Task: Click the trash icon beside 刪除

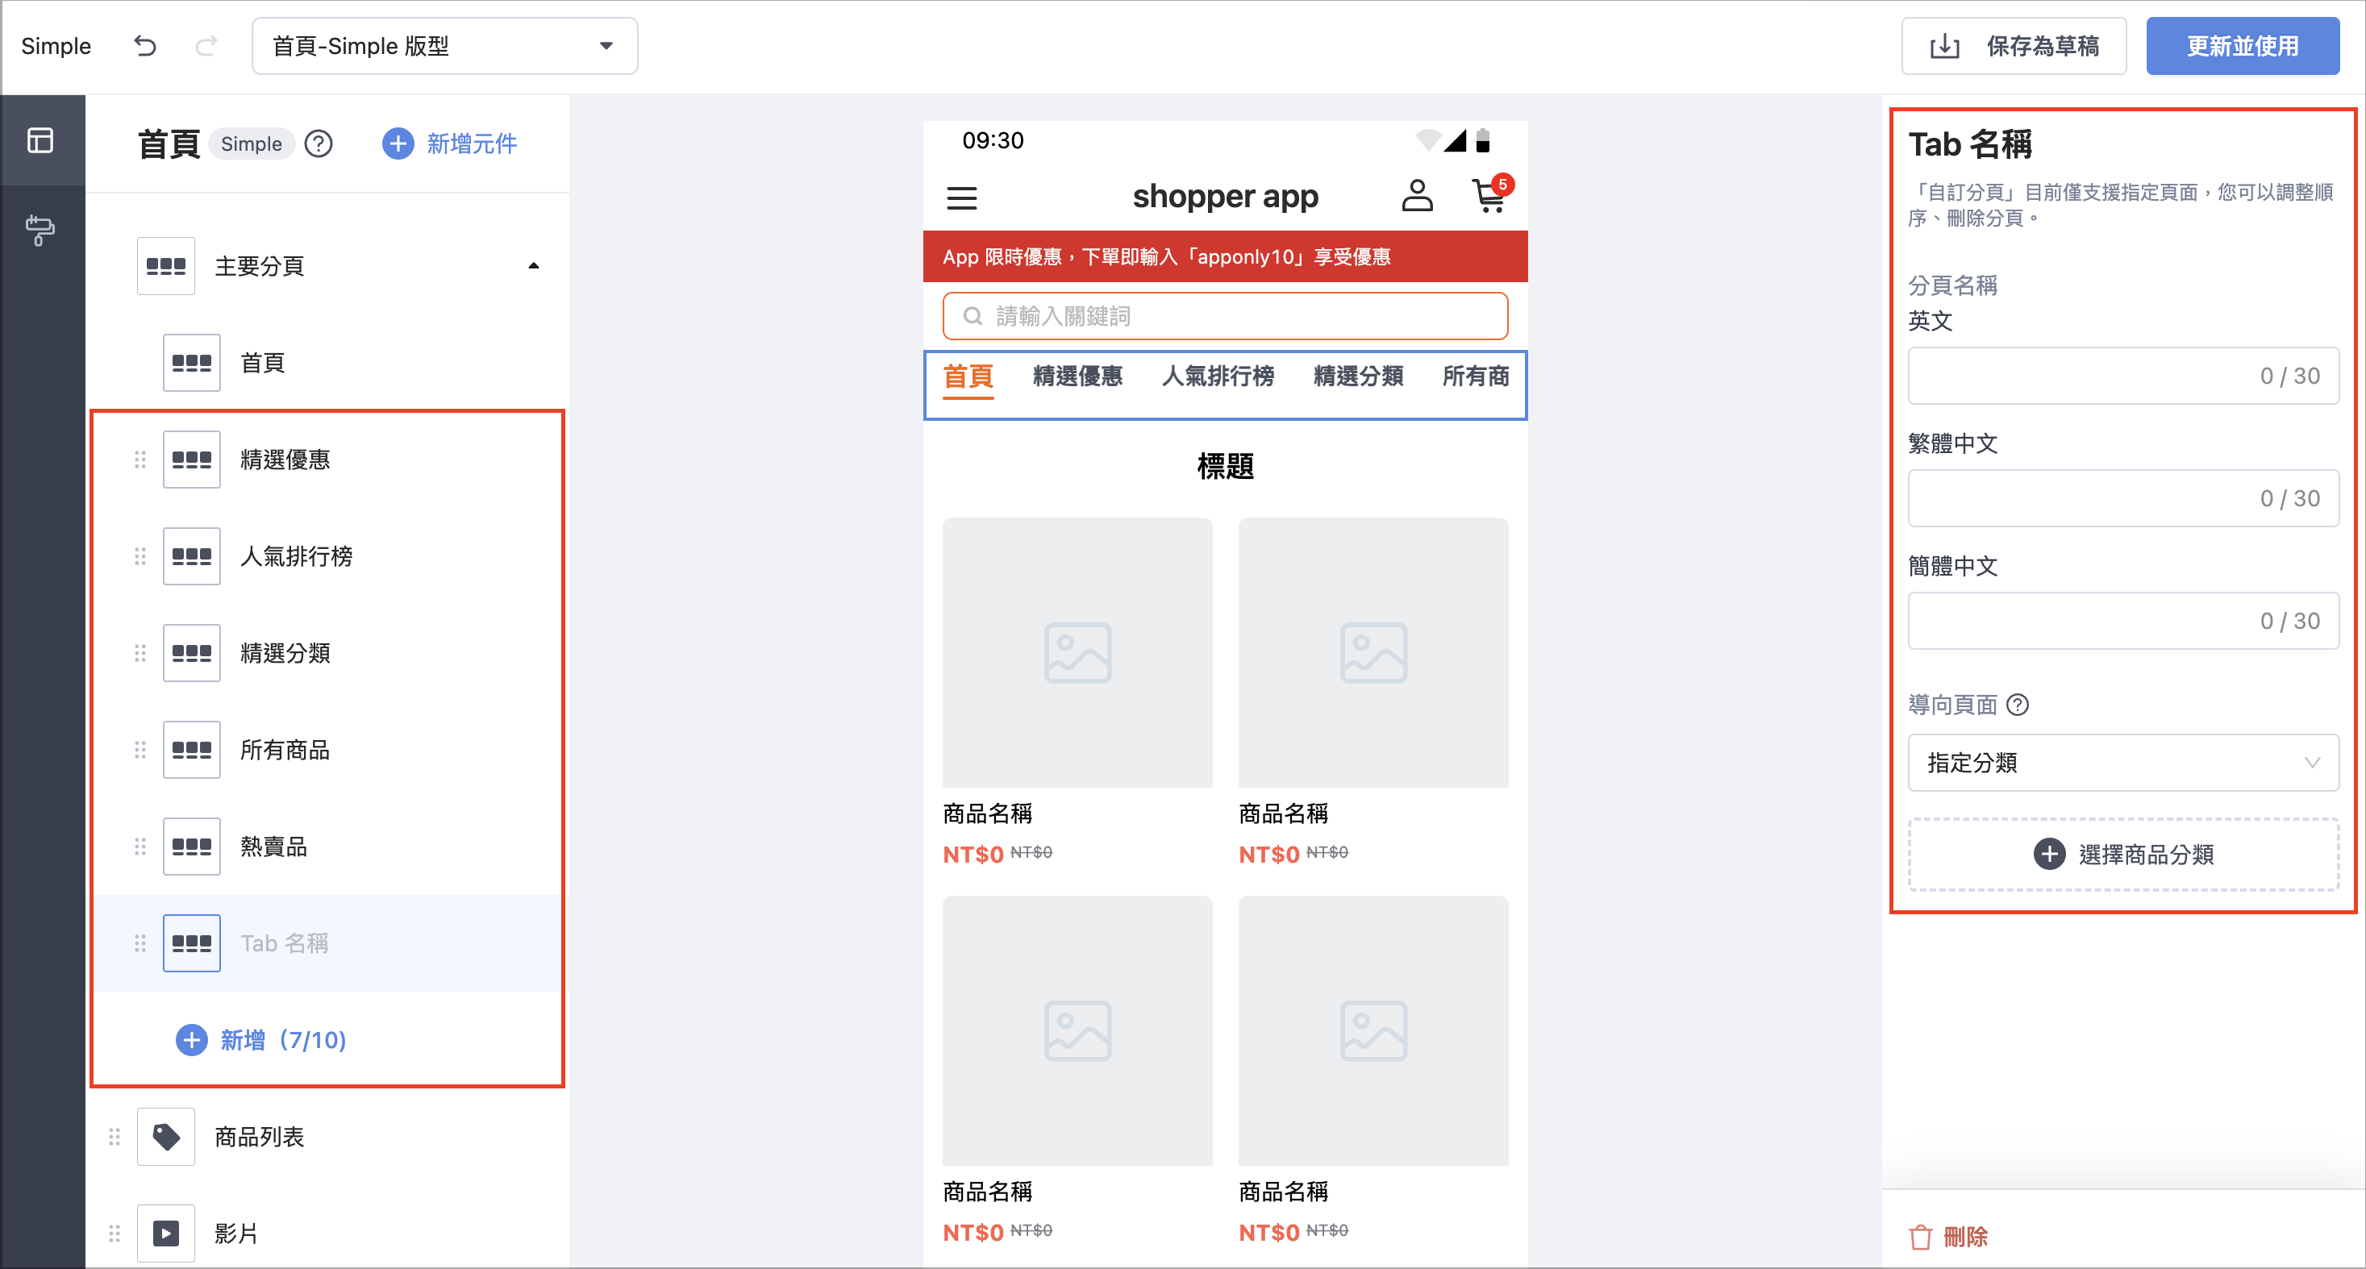Action: coord(1921,1237)
